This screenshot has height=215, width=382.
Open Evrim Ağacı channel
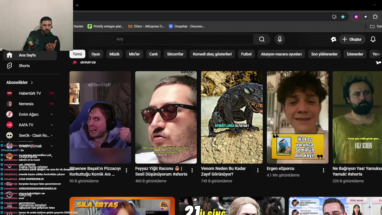click(x=30, y=114)
